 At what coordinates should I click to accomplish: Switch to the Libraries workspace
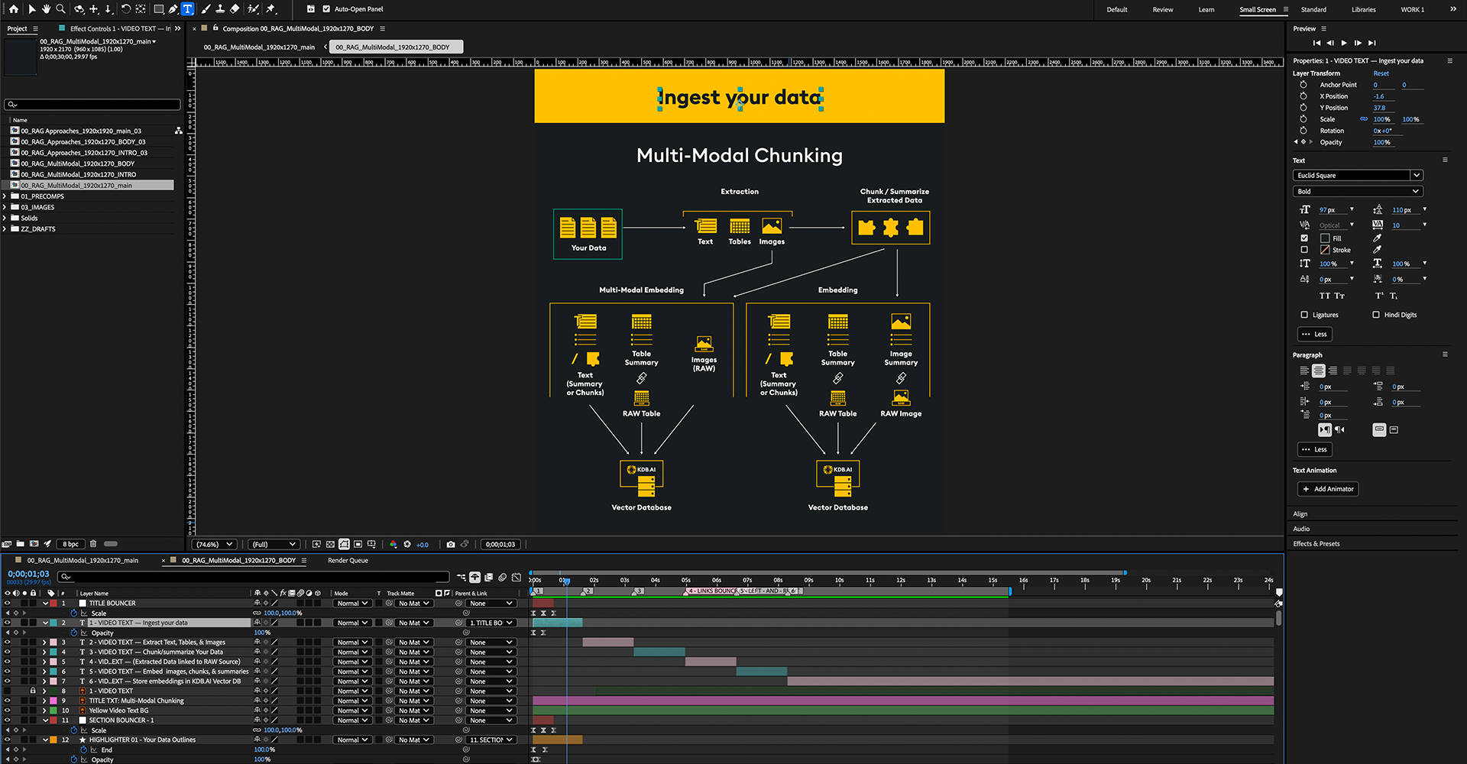click(x=1363, y=10)
